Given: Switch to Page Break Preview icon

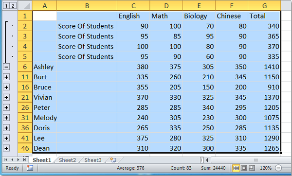Looking at the screenshot, I should (252, 168).
